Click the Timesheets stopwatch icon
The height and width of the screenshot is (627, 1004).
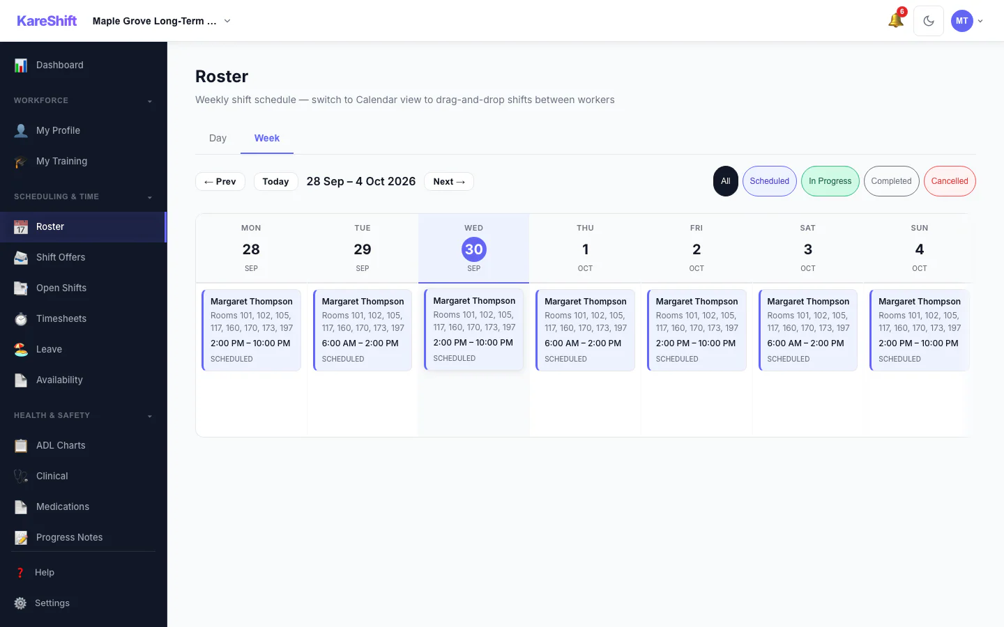[21, 318]
